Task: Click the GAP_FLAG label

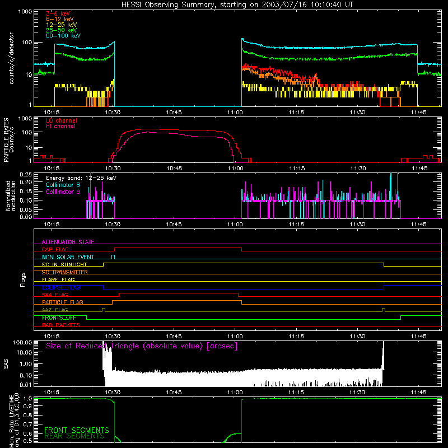Action: pyautogui.click(x=55, y=249)
